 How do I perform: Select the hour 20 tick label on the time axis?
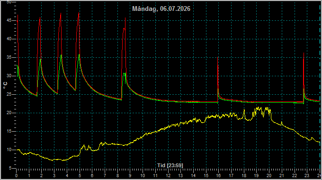[269, 176]
